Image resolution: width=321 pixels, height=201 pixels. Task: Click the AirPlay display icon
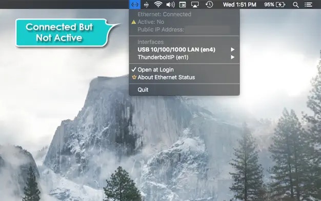[x=195, y=5]
